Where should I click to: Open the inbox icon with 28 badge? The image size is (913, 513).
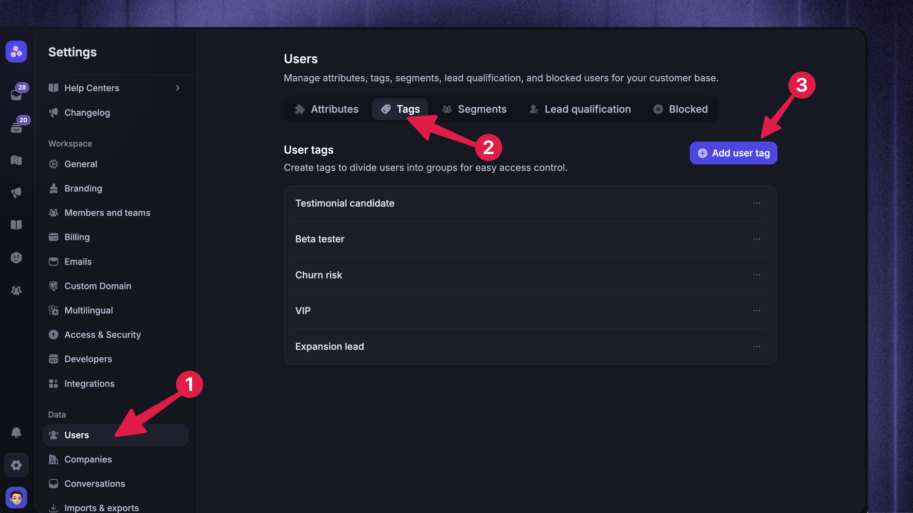point(16,94)
